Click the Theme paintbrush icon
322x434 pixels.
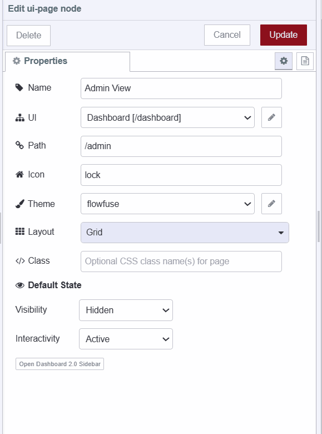tap(19, 204)
